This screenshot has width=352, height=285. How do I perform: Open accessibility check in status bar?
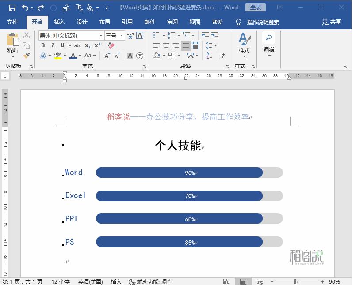pyautogui.click(x=150, y=281)
